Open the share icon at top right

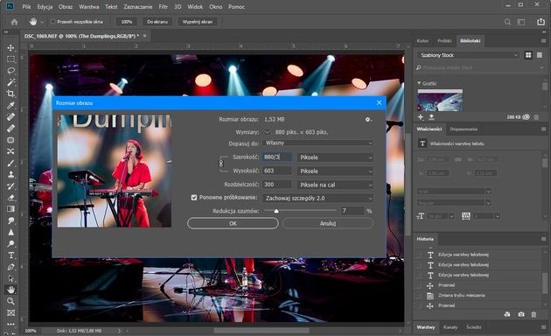[541, 22]
